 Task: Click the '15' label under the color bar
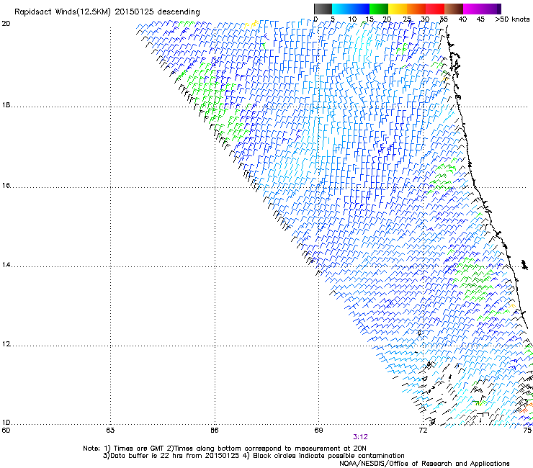[x=369, y=19]
